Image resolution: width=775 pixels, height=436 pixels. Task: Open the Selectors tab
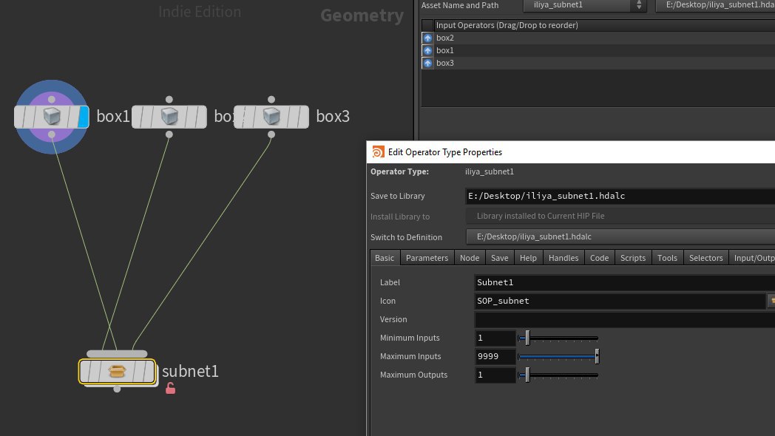[x=705, y=258]
